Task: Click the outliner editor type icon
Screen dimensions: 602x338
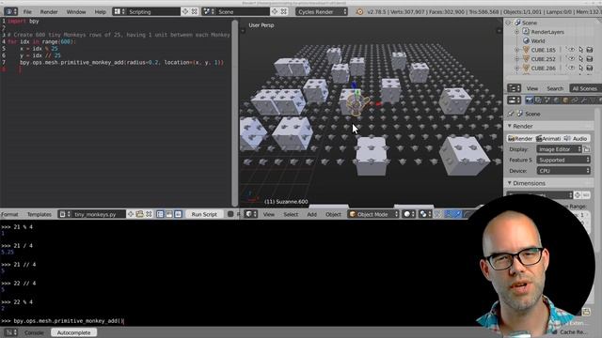Action: pos(514,88)
